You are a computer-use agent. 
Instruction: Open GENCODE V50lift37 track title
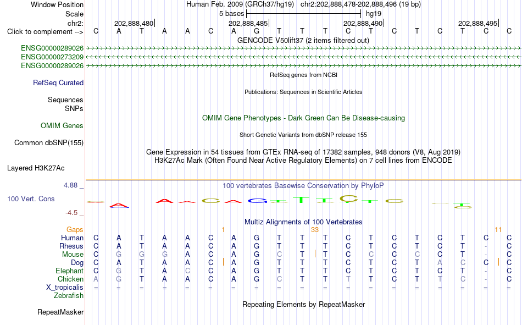[x=303, y=40]
